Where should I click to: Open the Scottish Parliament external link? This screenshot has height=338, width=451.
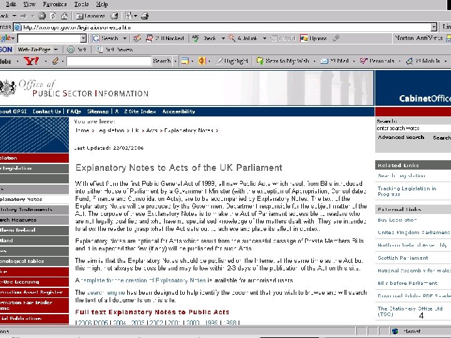click(403, 258)
